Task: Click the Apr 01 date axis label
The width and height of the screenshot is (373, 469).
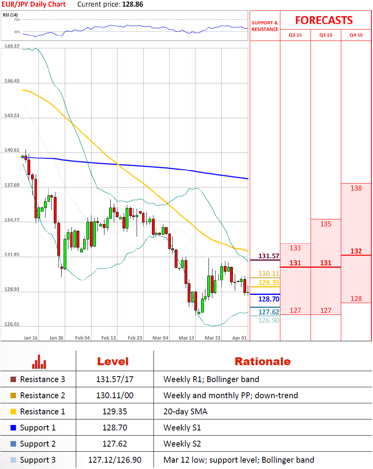Action: [240, 338]
